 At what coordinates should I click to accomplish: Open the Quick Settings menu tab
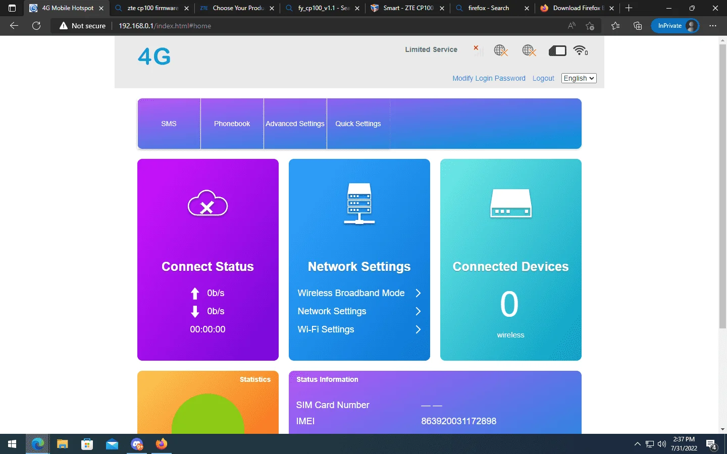pyautogui.click(x=358, y=124)
